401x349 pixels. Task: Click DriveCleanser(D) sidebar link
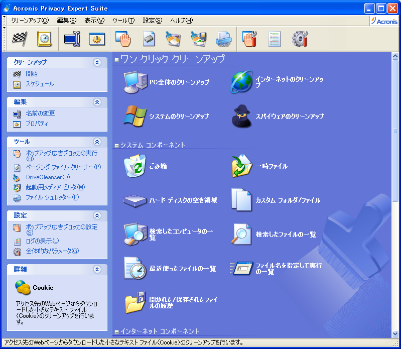(x=48, y=177)
